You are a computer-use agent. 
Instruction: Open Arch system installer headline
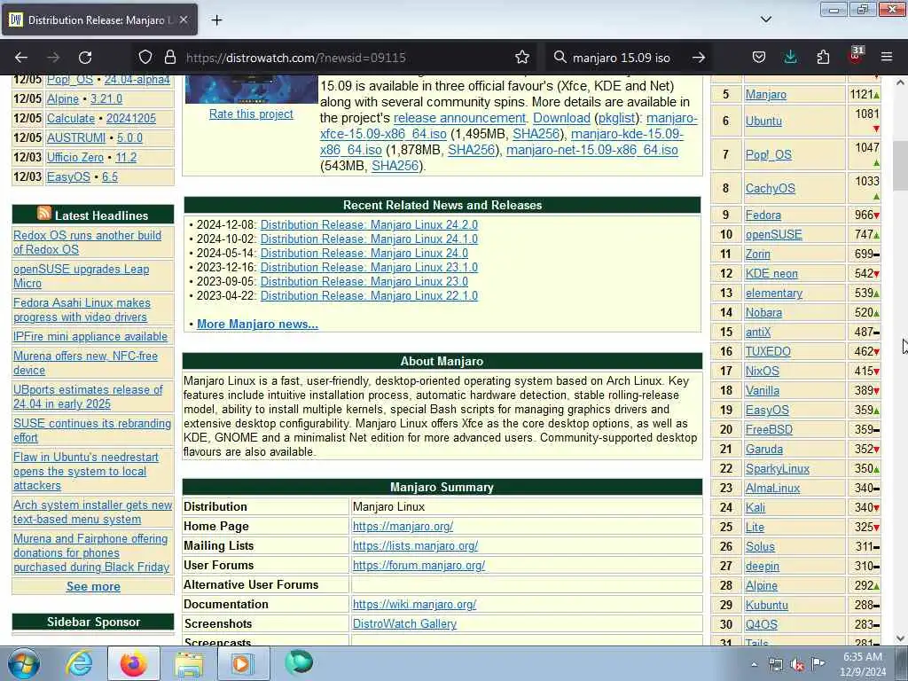[x=92, y=512]
